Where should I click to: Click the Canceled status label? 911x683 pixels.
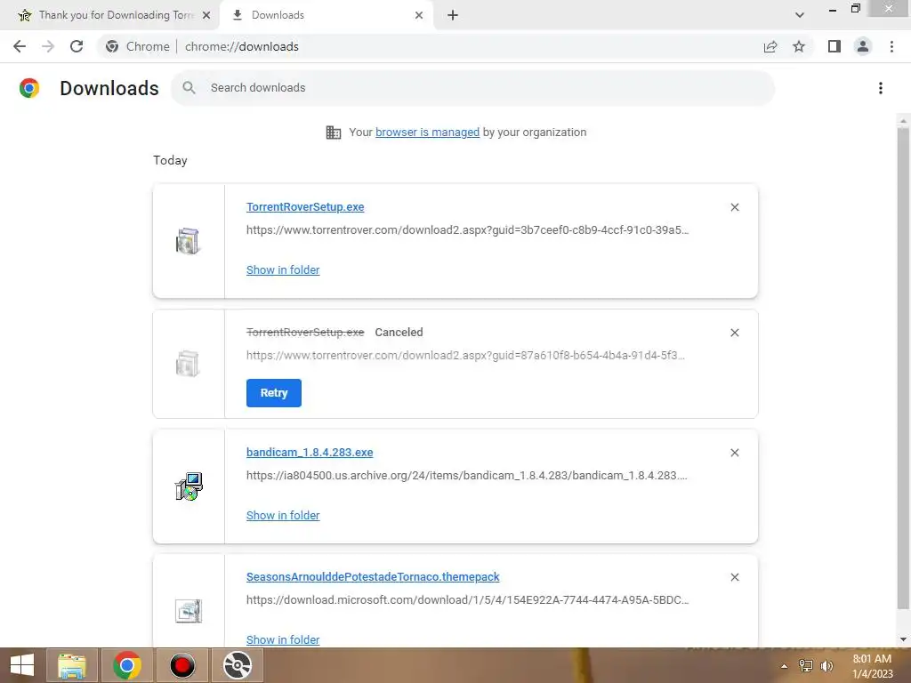[399, 333]
